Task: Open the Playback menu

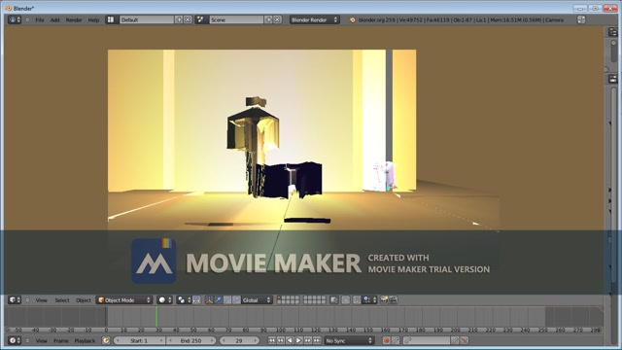Action: tap(85, 341)
